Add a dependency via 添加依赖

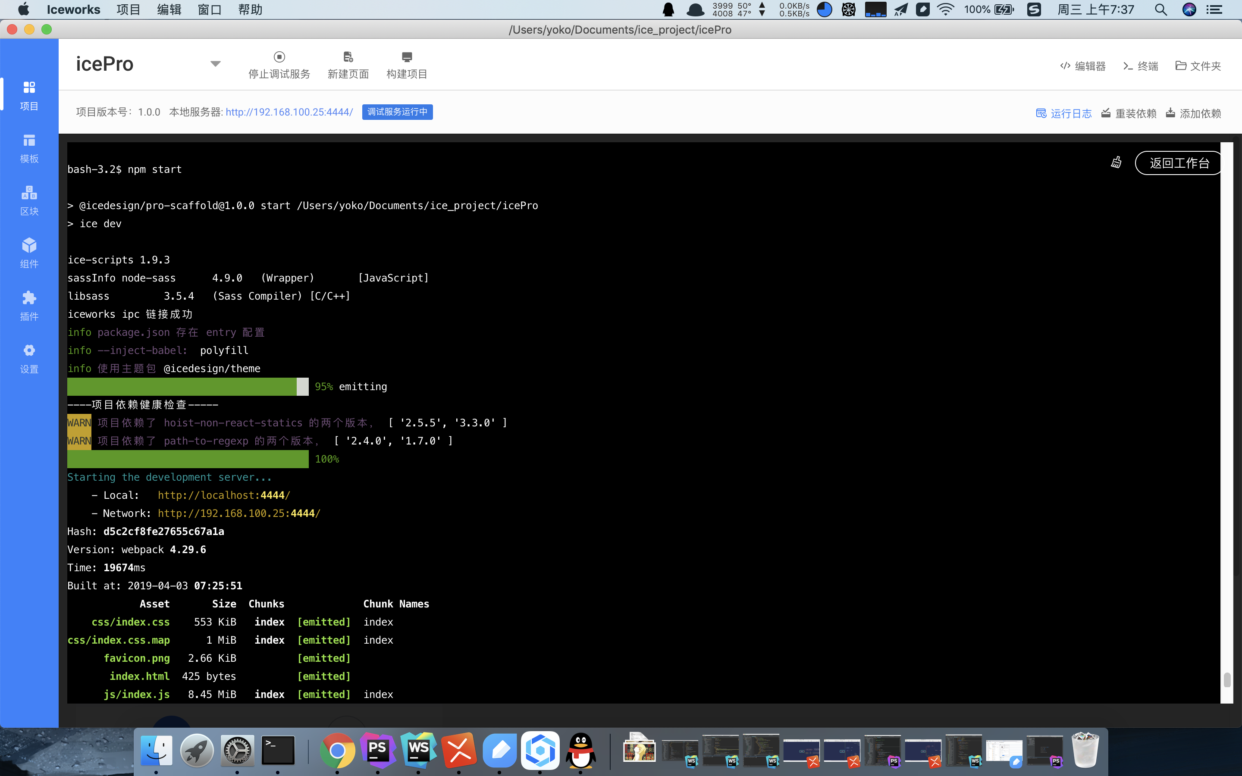click(x=1193, y=113)
